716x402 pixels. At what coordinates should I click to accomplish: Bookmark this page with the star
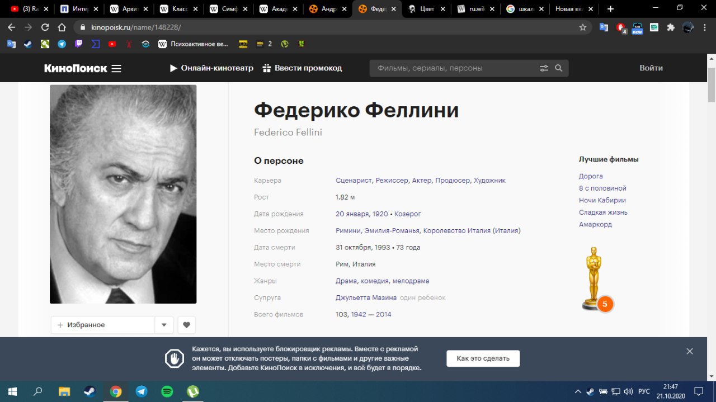[583, 27]
